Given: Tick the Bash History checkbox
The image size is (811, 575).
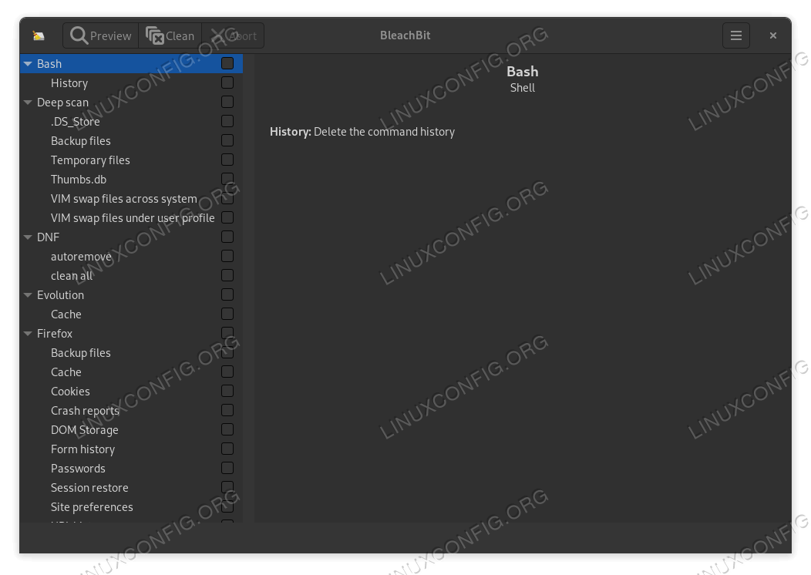Looking at the screenshot, I should [x=227, y=82].
